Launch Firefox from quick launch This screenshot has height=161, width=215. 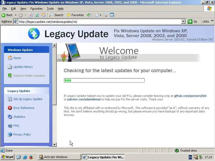point(31,157)
